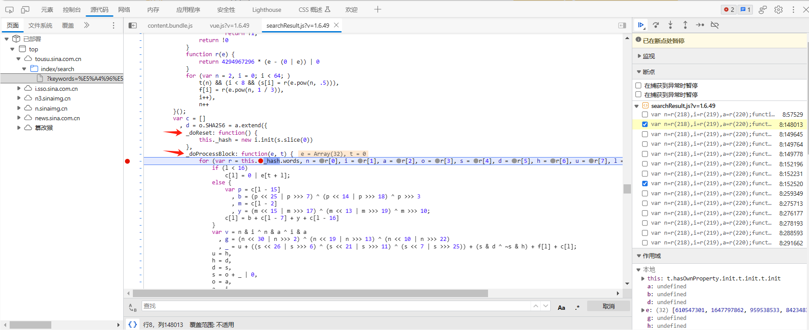
Task: Select tousu.sina.com.cn domain node
Action: (58, 59)
